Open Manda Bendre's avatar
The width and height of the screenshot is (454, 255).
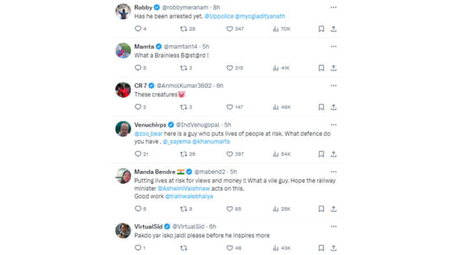[x=123, y=175]
